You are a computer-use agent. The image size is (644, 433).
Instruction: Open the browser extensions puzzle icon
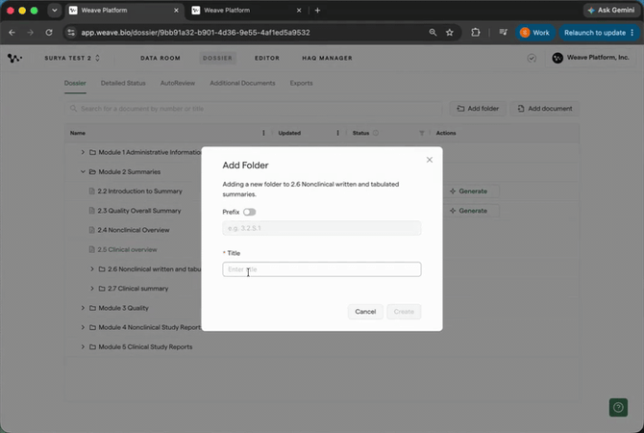click(475, 33)
